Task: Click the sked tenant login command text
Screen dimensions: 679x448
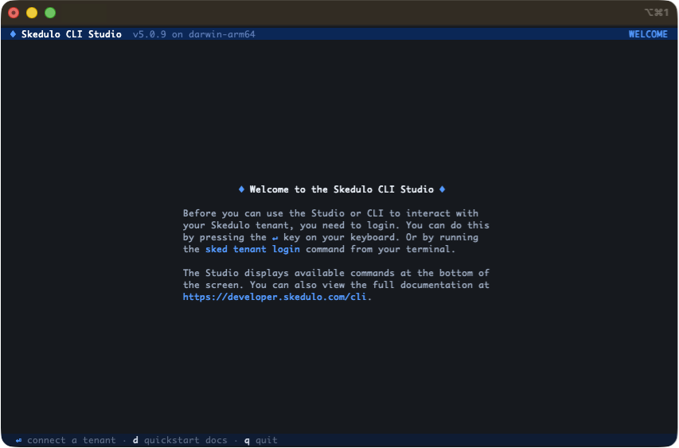Action: (252, 249)
